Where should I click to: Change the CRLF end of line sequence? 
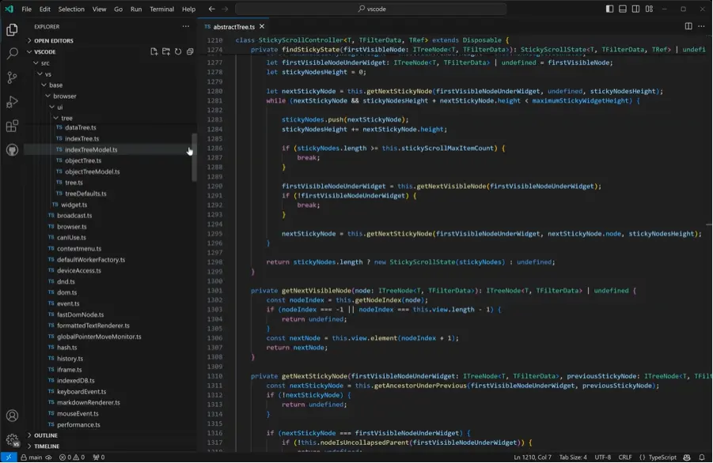(625, 457)
